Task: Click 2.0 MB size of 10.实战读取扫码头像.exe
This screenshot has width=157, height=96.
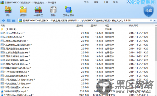Action: coord(85,68)
